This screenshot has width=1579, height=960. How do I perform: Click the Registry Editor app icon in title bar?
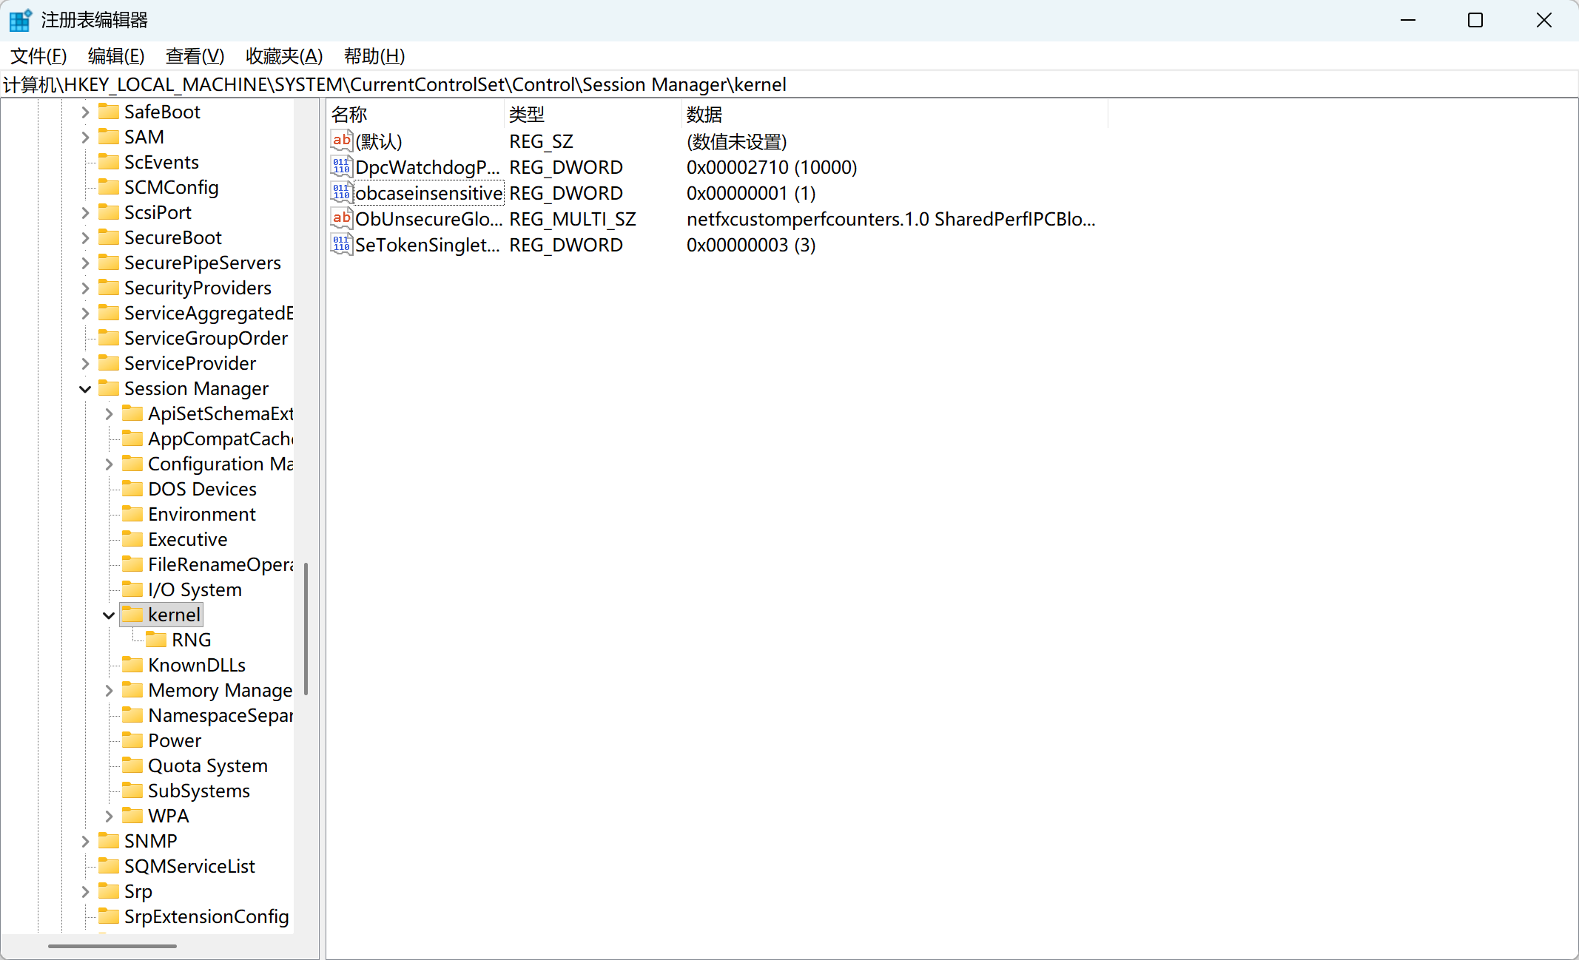[x=20, y=20]
